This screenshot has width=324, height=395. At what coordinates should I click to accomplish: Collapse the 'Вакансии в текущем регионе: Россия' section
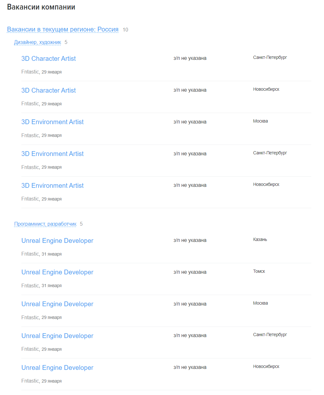(x=63, y=30)
